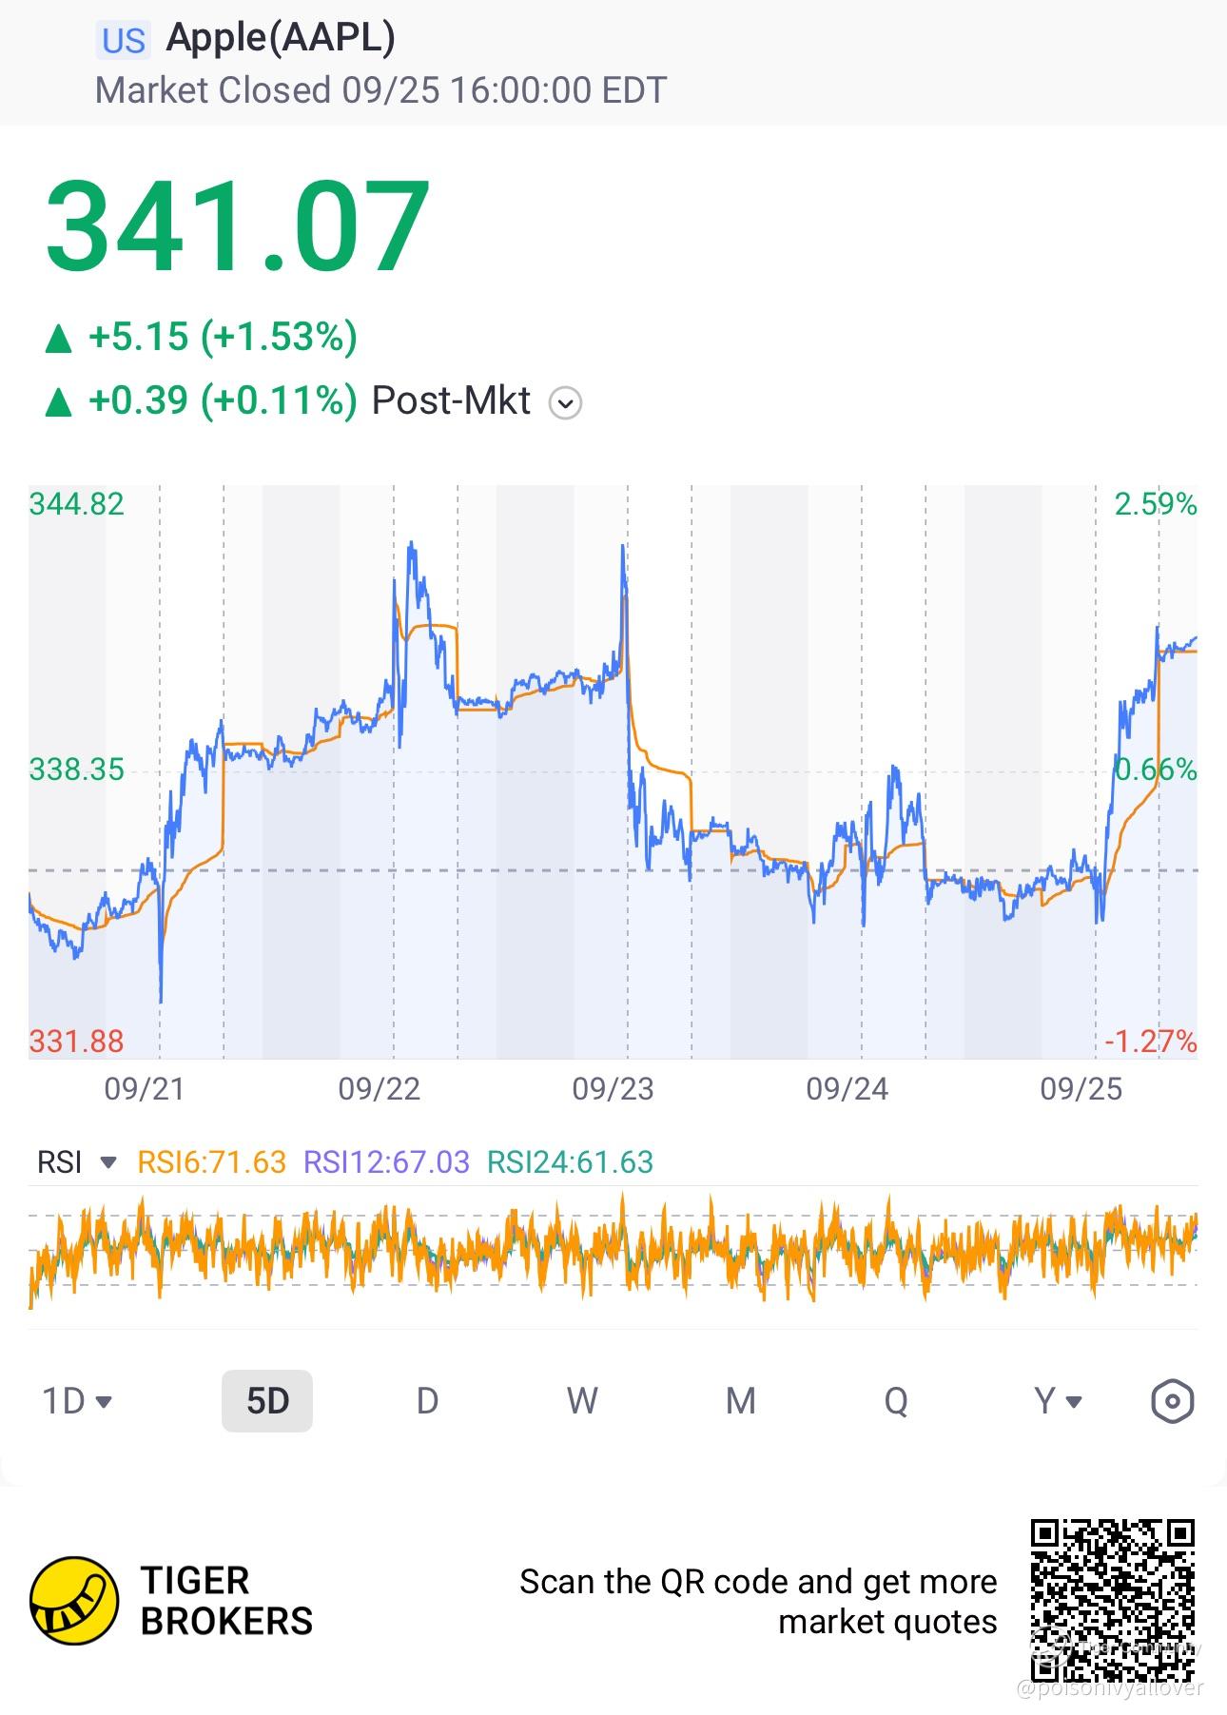Open the Y timeframe dropdown
Screen dimensions: 1227x1715
click(x=1058, y=1401)
